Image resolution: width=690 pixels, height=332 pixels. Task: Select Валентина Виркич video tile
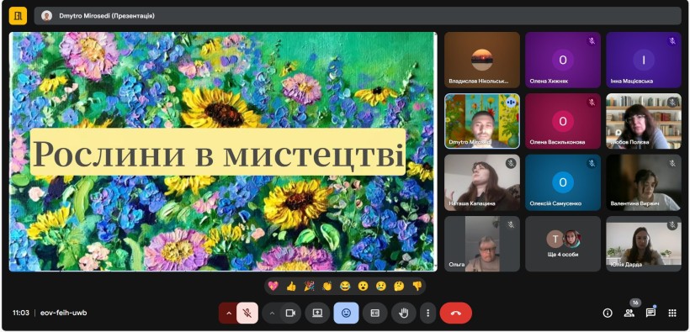[644, 182]
